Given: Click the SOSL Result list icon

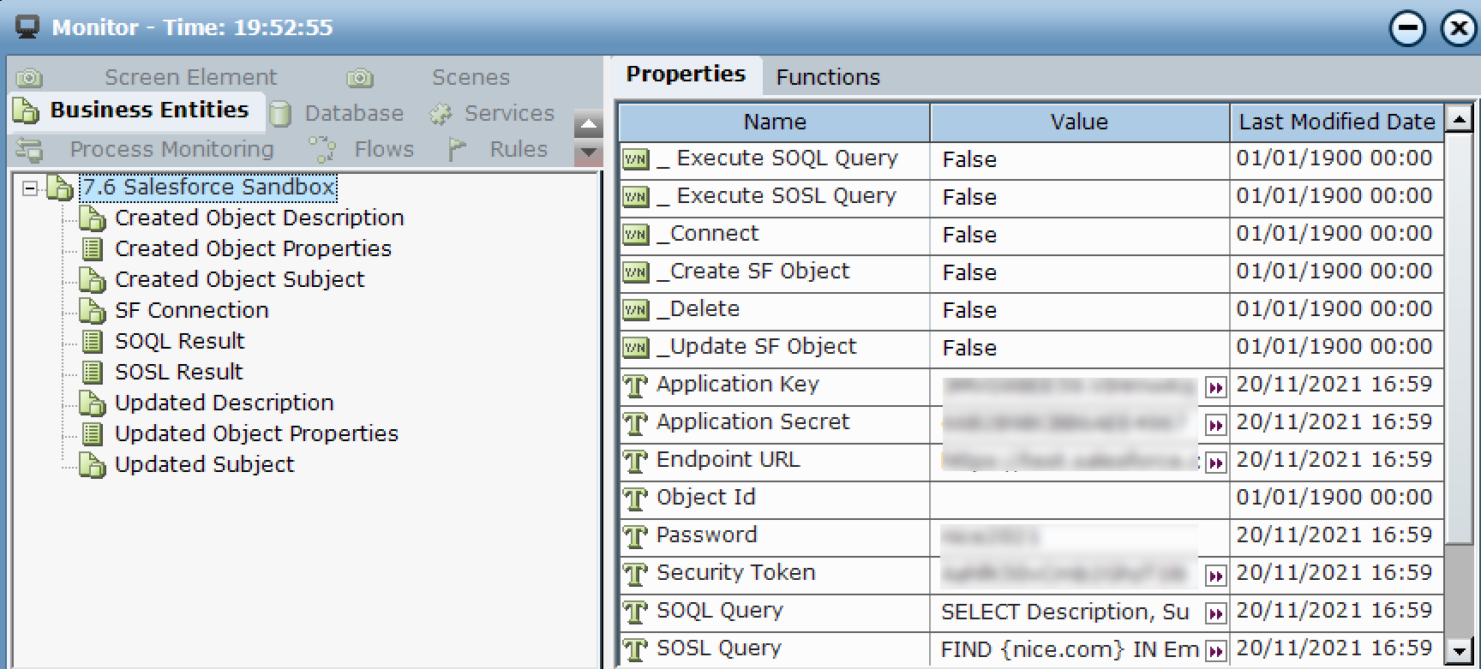Looking at the screenshot, I should pyautogui.click(x=92, y=373).
